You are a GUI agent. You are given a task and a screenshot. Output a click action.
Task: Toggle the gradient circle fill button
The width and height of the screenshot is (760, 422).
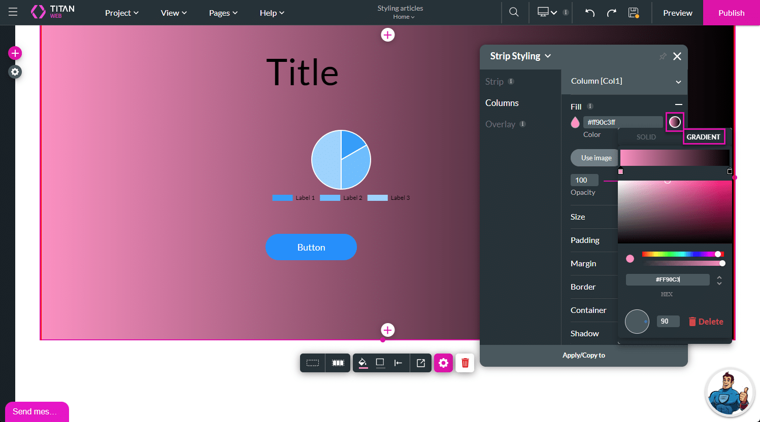coord(675,122)
